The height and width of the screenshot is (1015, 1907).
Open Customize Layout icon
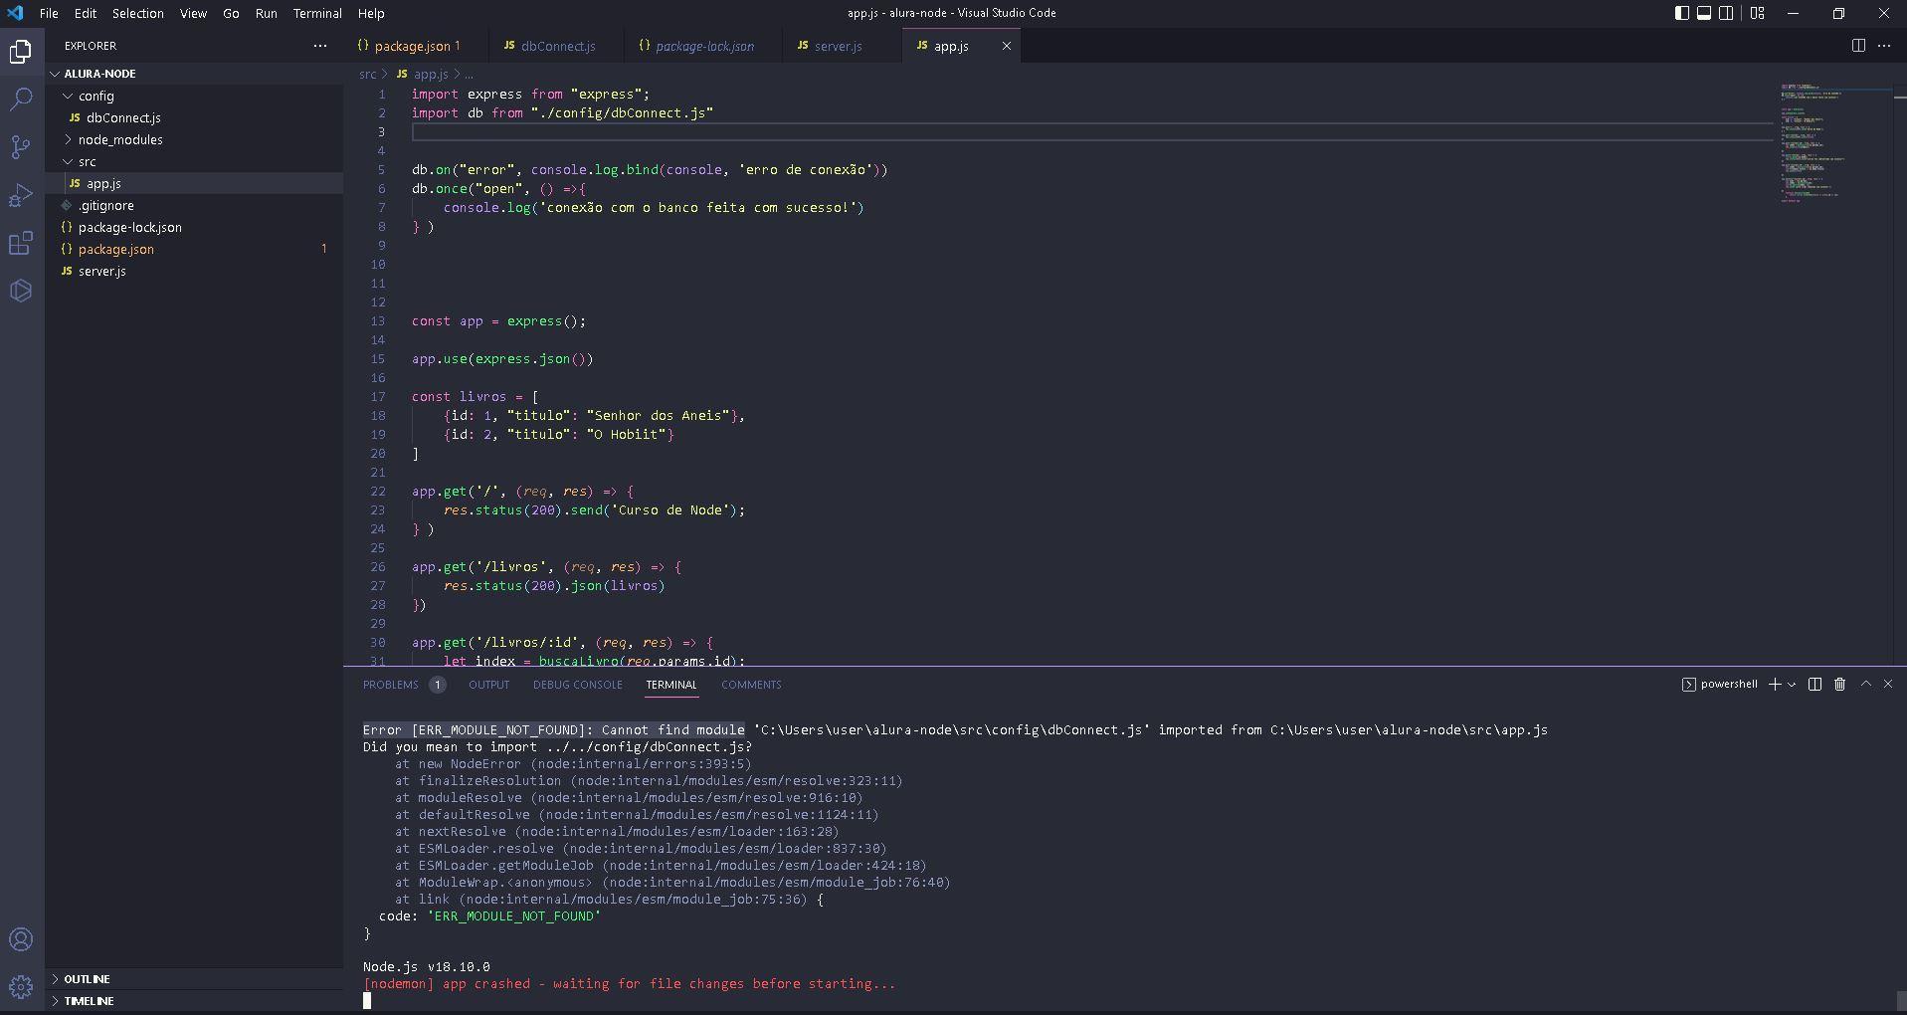coord(1758,13)
